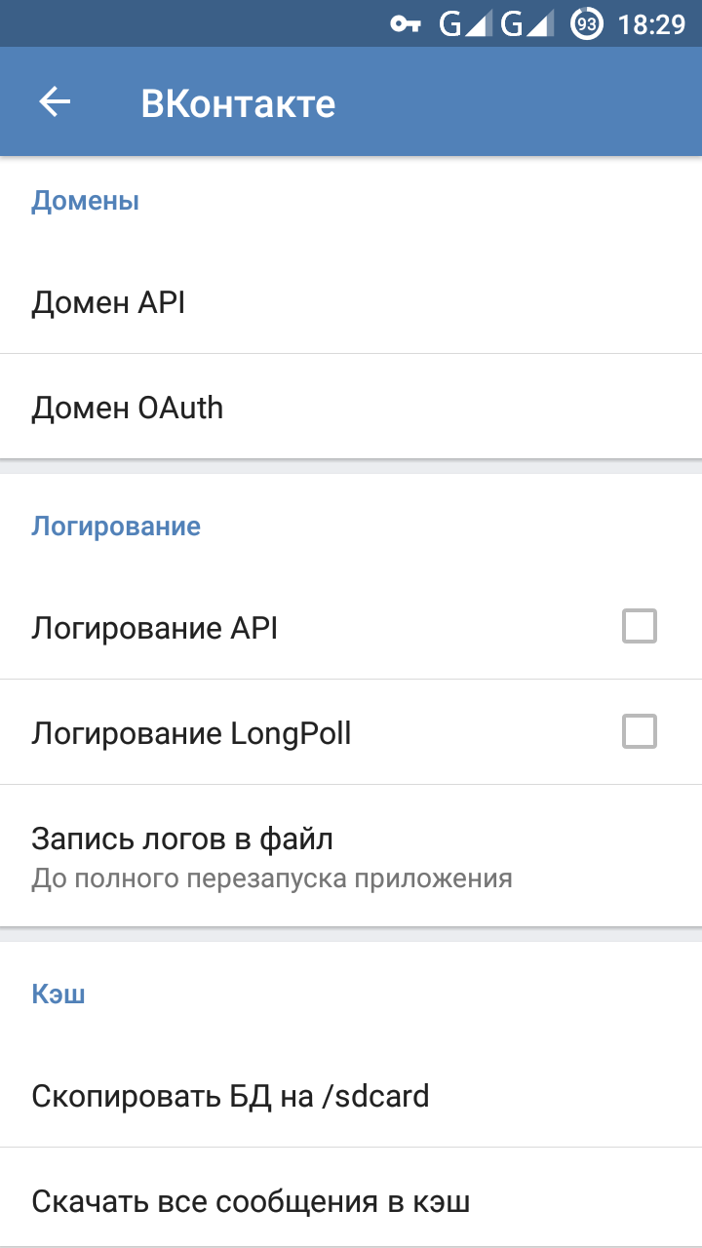
Task: Tap the Домены section header
Action: pos(86,201)
